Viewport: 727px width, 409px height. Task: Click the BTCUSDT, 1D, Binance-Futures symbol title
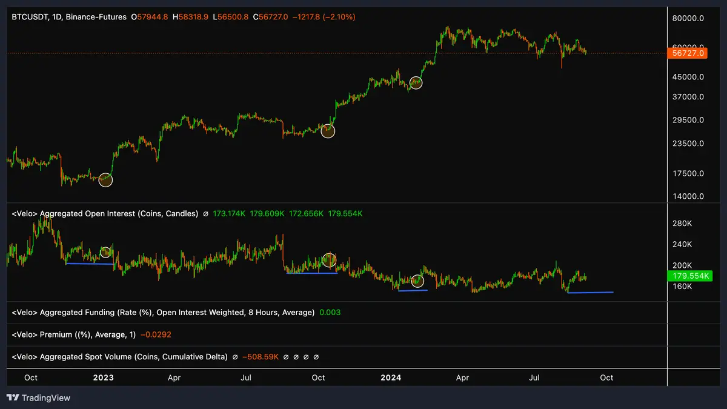coord(68,18)
